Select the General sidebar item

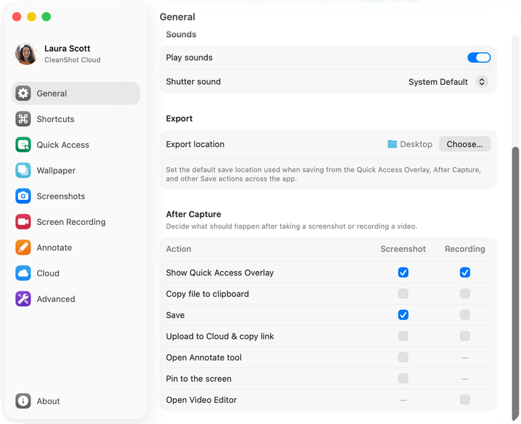(x=76, y=94)
